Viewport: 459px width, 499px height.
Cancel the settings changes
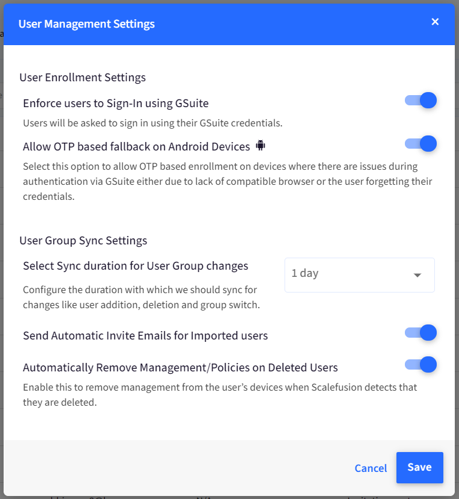pyautogui.click(x=371, y=468)
